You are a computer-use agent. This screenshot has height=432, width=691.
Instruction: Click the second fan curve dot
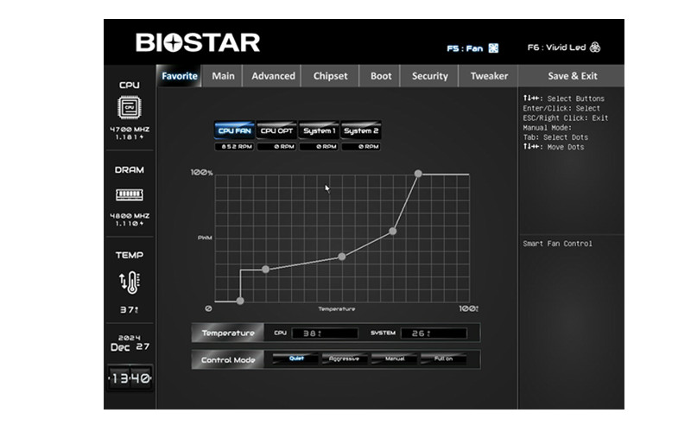pos(265,270)
